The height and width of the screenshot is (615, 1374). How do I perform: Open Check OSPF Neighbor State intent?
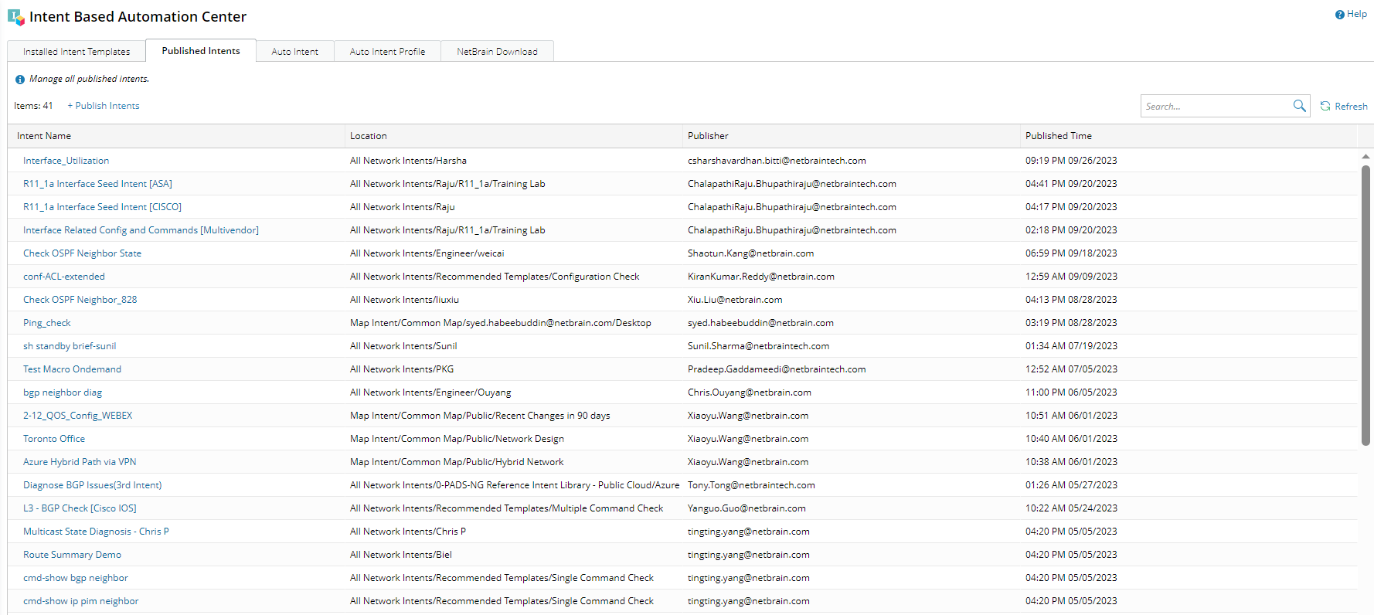tap(82, 253)
